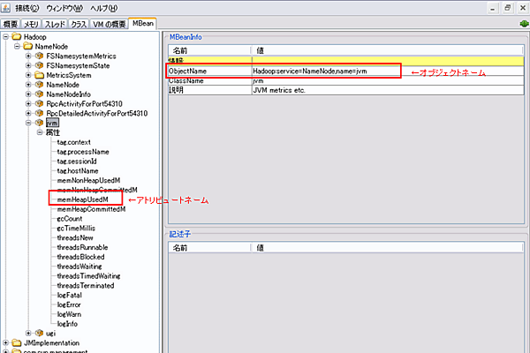The image size is (530, 353).
Task: Select the memHeapUsedM attribute
Action: (x=82, y=199)
